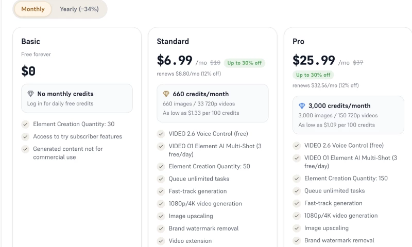Click renews $32.56/mo (12% off) text

325,85
